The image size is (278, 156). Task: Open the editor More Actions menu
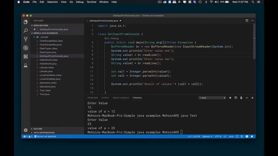click(252, 21)
